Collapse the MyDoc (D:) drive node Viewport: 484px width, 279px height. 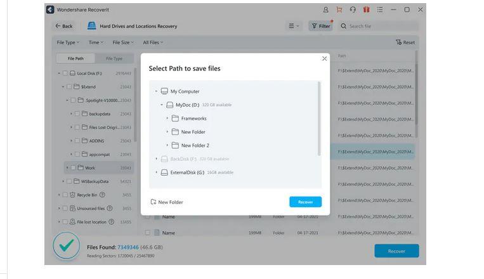pos(162,105)
